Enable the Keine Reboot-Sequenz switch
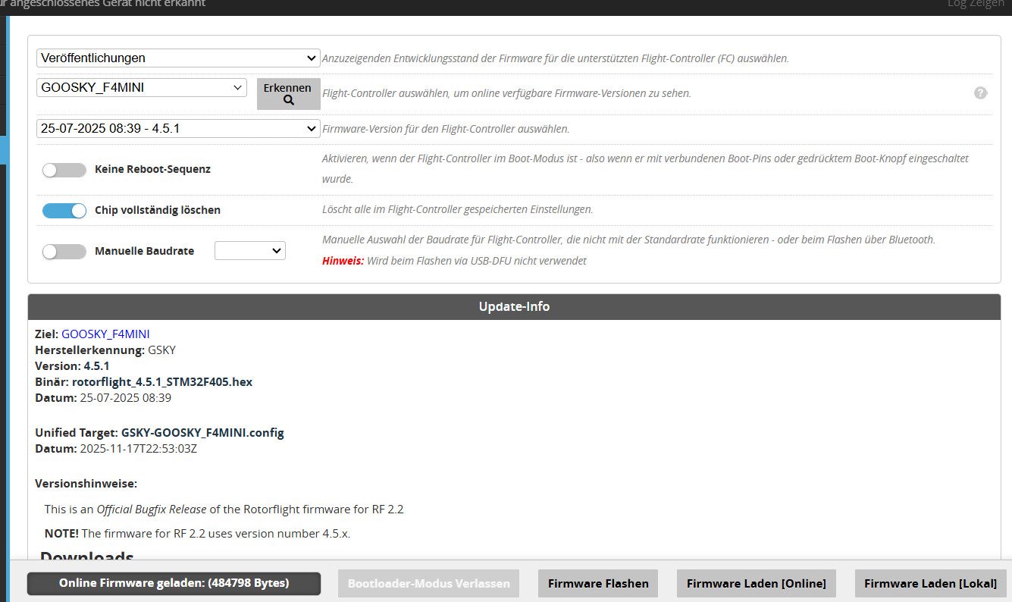Viewport: 1012px width, 602px height. point(64,170)
